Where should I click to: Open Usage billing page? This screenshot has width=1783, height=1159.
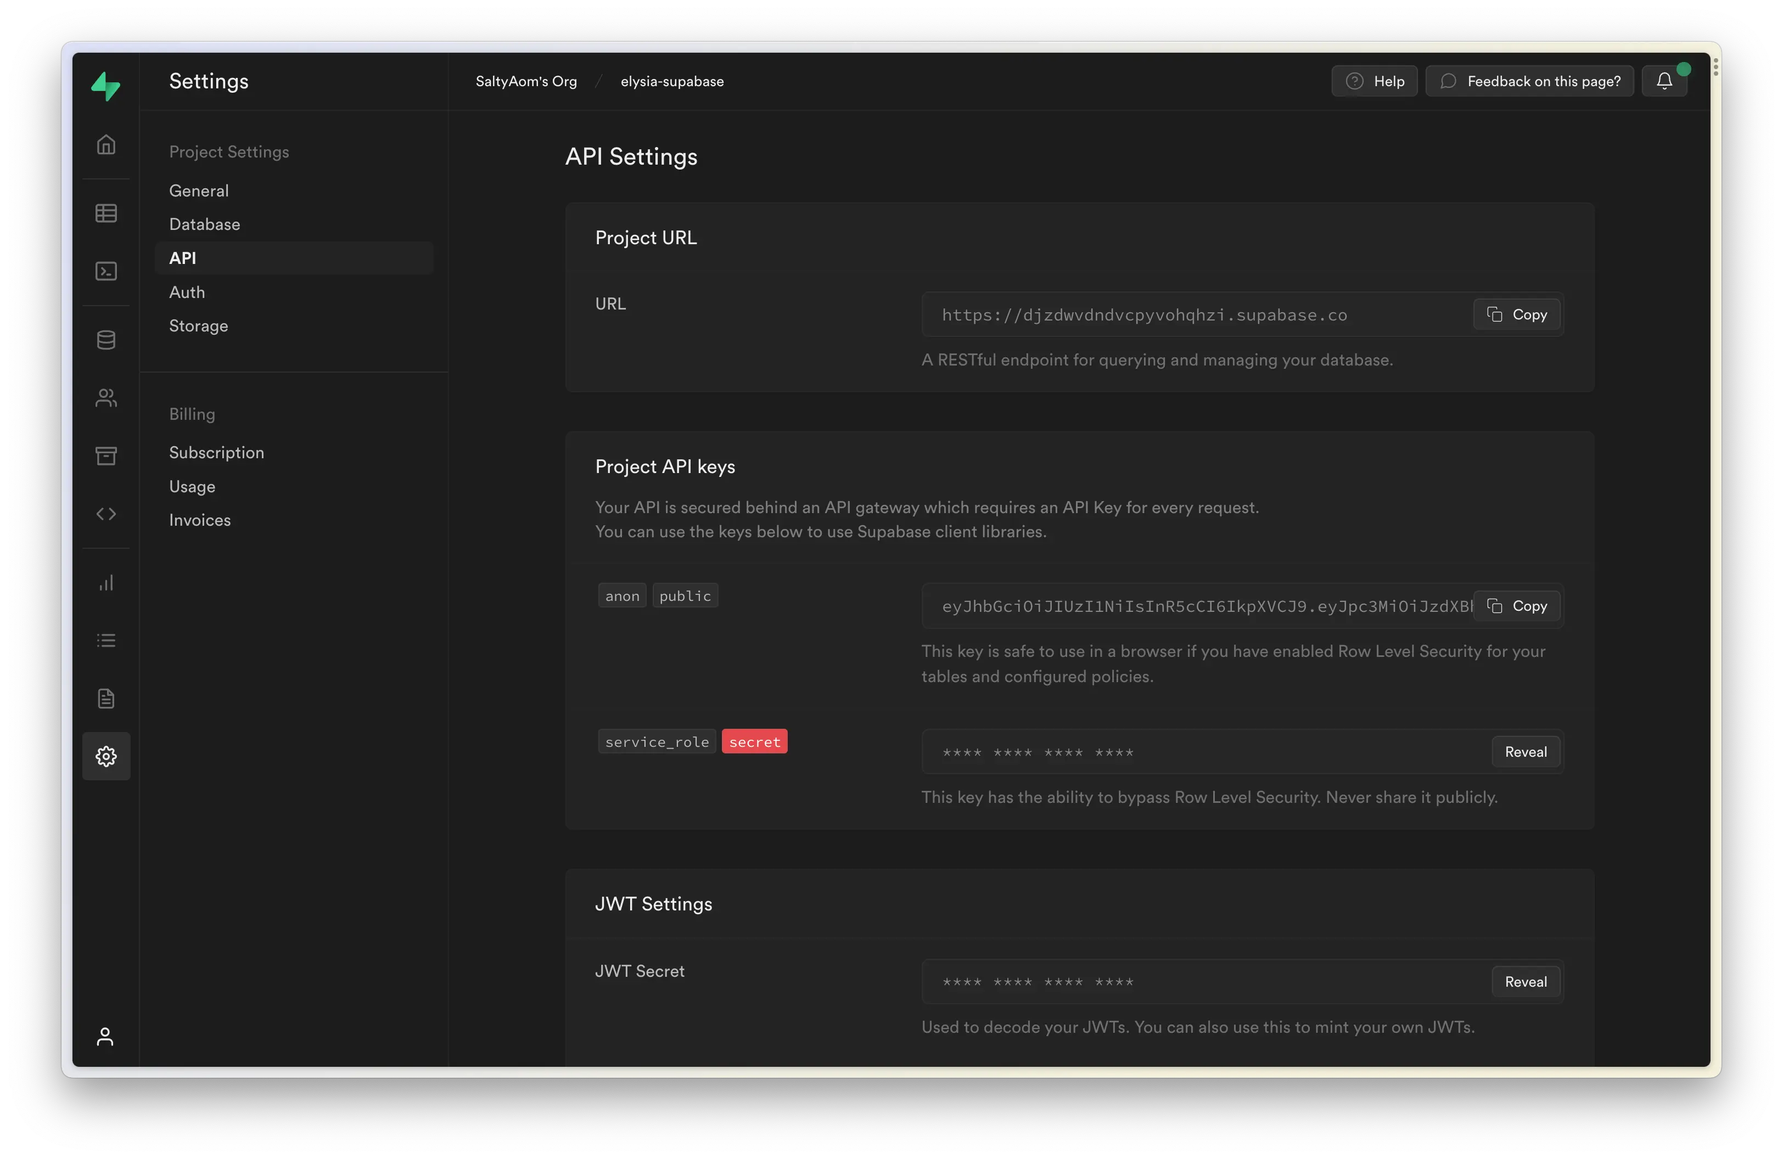[192, 487]
